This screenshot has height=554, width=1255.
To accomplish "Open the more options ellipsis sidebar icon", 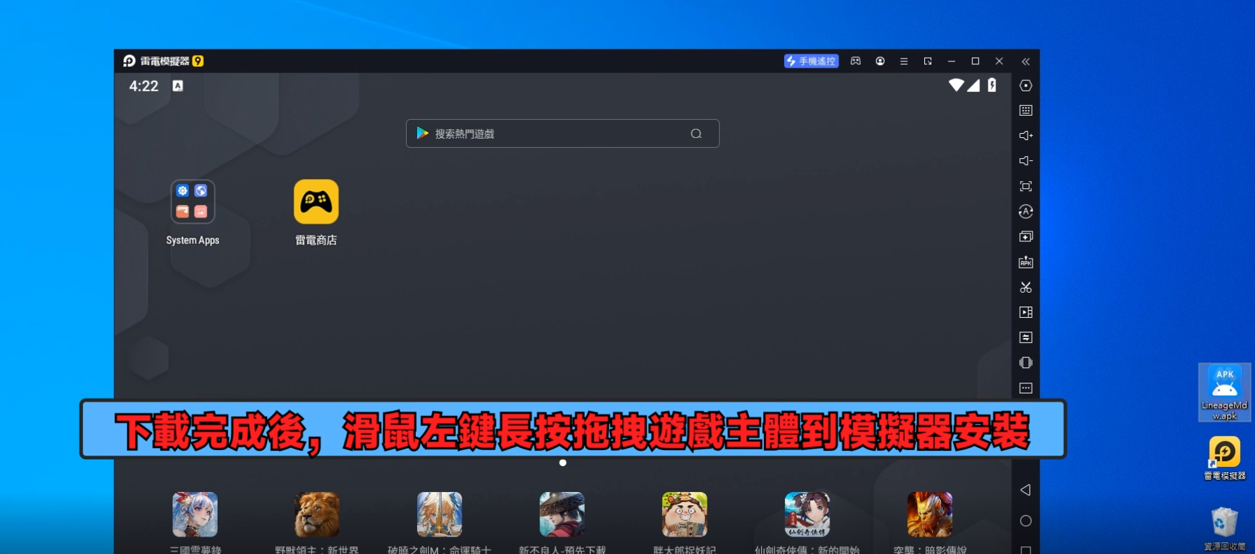I will (1025, 388).
